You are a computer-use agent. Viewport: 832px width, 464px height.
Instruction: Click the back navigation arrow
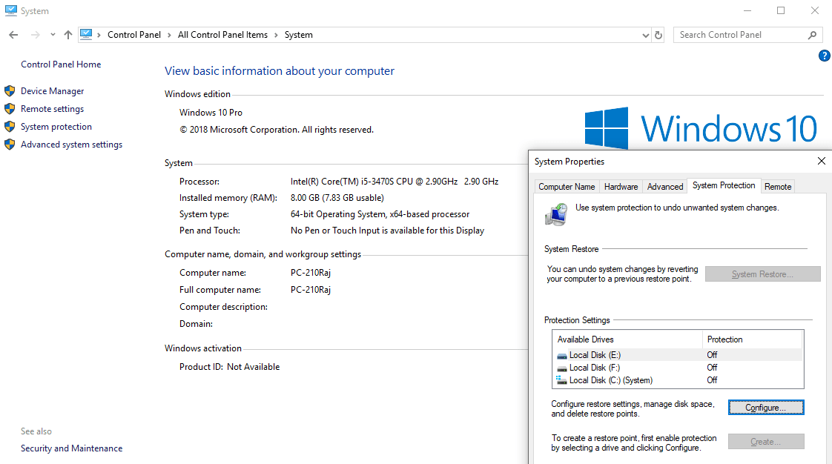pos(13,35)
